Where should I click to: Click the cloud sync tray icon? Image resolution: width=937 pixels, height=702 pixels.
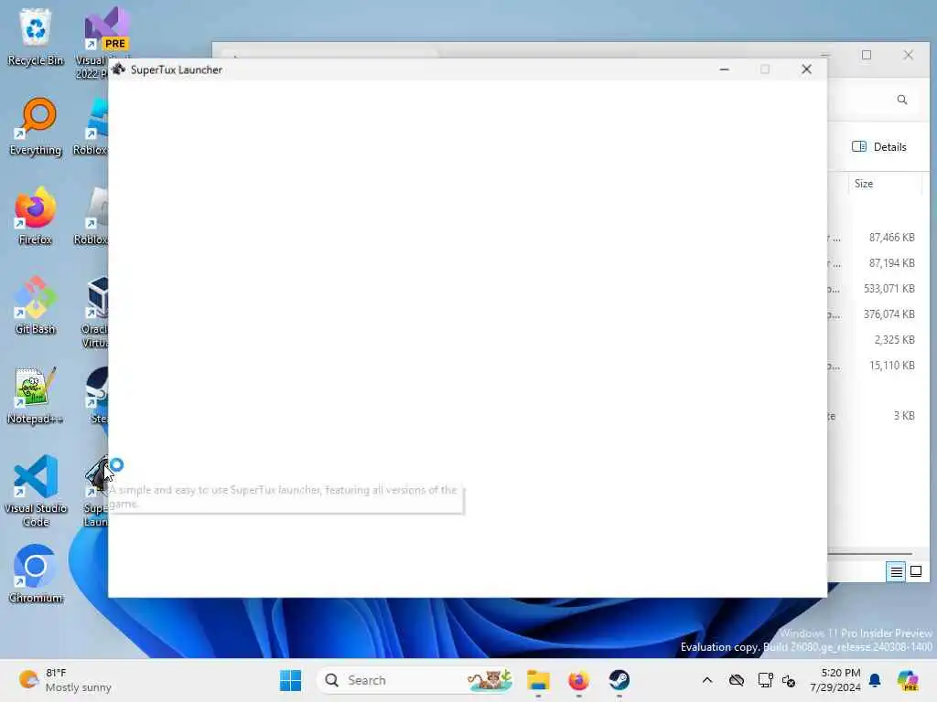tap(737, 680)
